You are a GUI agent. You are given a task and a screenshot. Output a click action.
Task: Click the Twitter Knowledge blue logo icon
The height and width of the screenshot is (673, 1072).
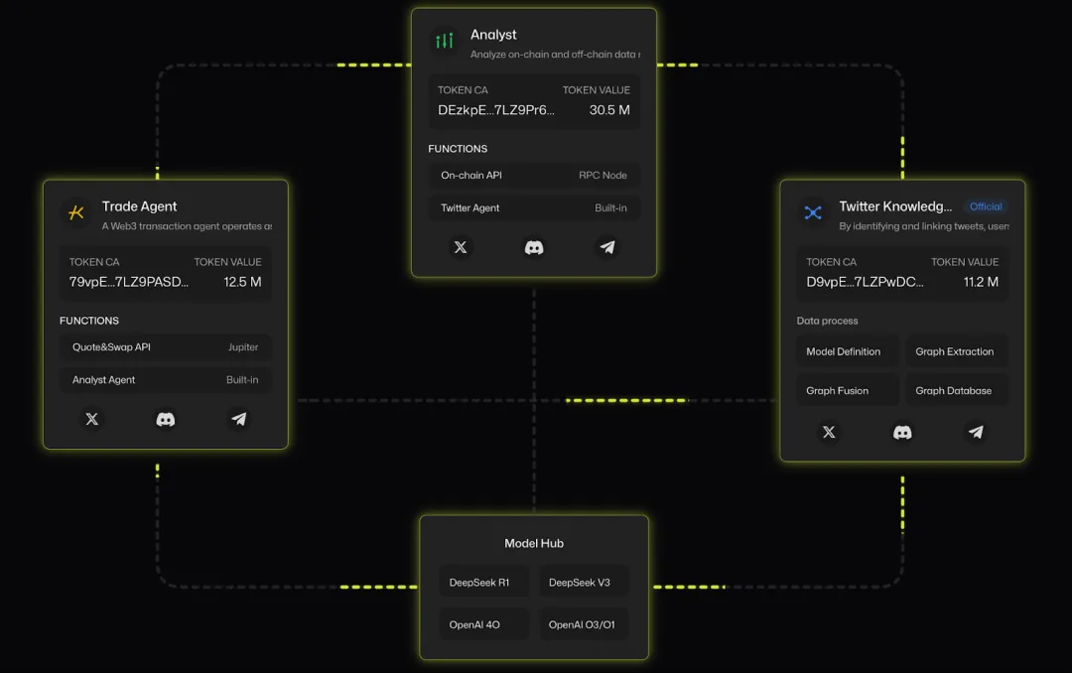[813, 212]
